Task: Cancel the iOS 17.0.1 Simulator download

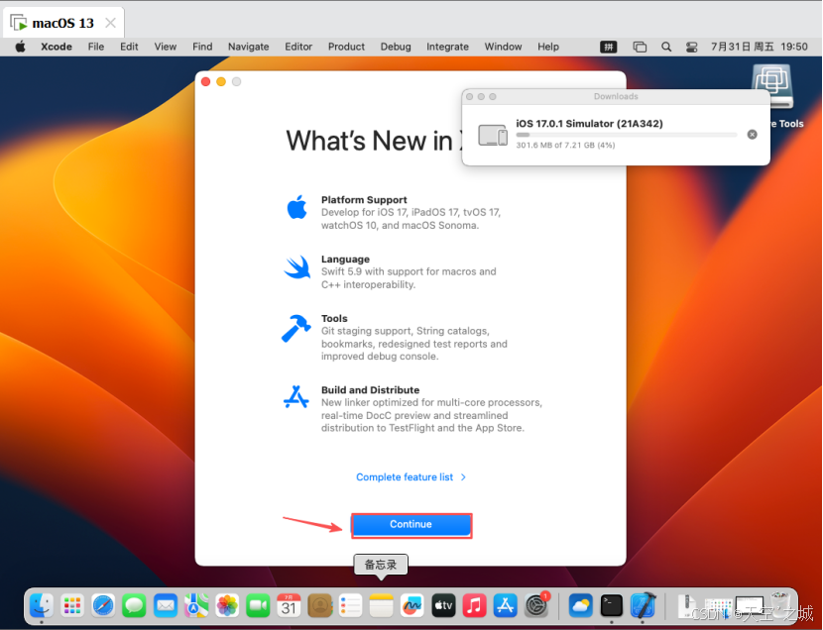Action: [x=752, y=135]
